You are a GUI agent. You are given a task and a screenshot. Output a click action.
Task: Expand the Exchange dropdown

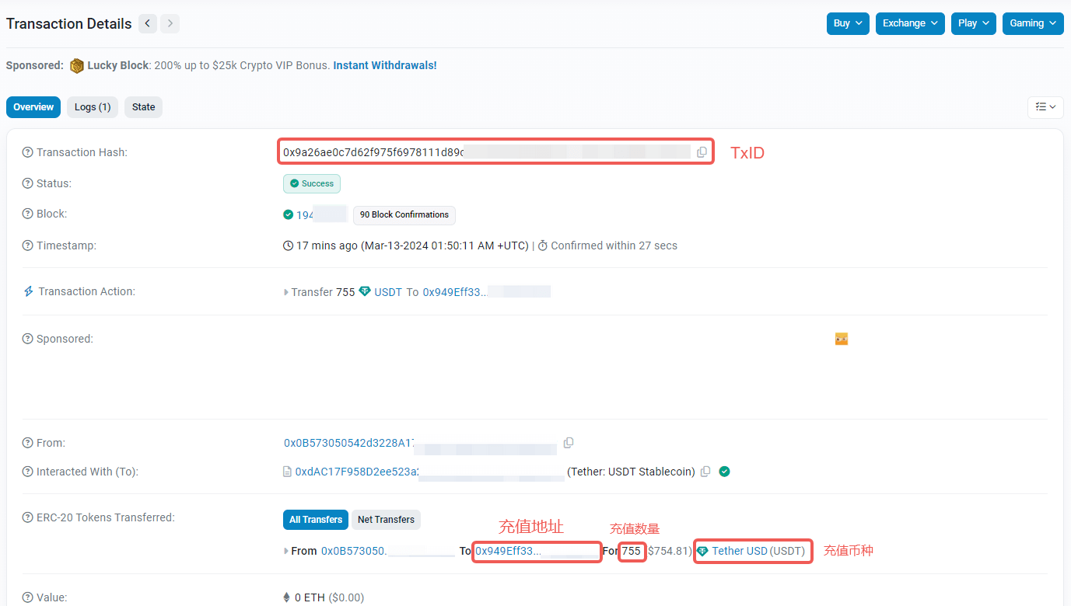910,23
